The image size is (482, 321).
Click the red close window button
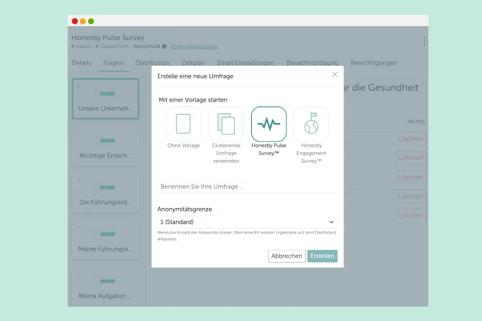[x=75, y=21]
